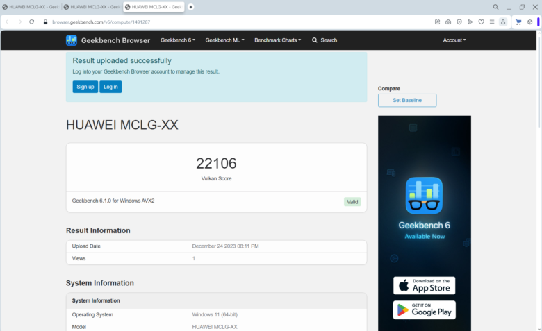Open the tab search magnifier in title bar

(x=495, y=7)
